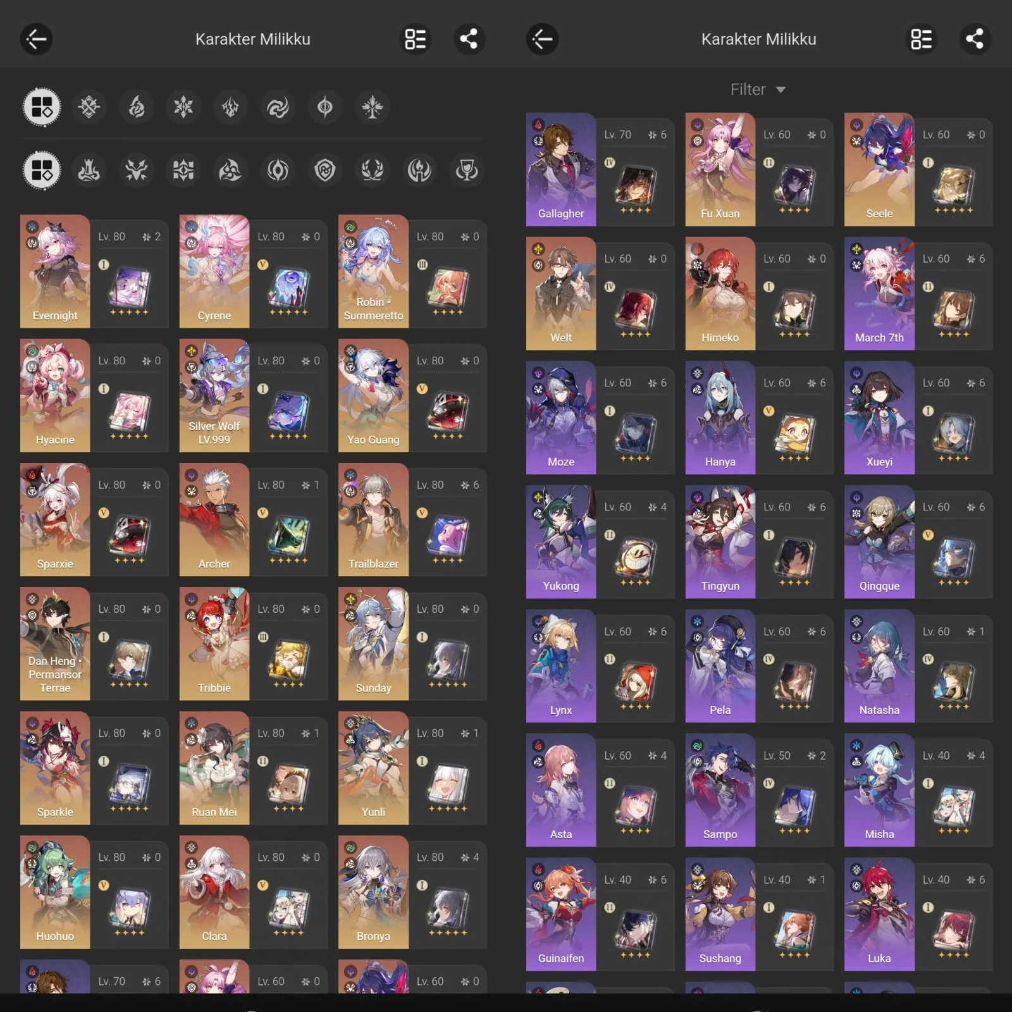Filter characters by Wind swirl element icon
1012x1012 pixels.
tap(278, 108)
